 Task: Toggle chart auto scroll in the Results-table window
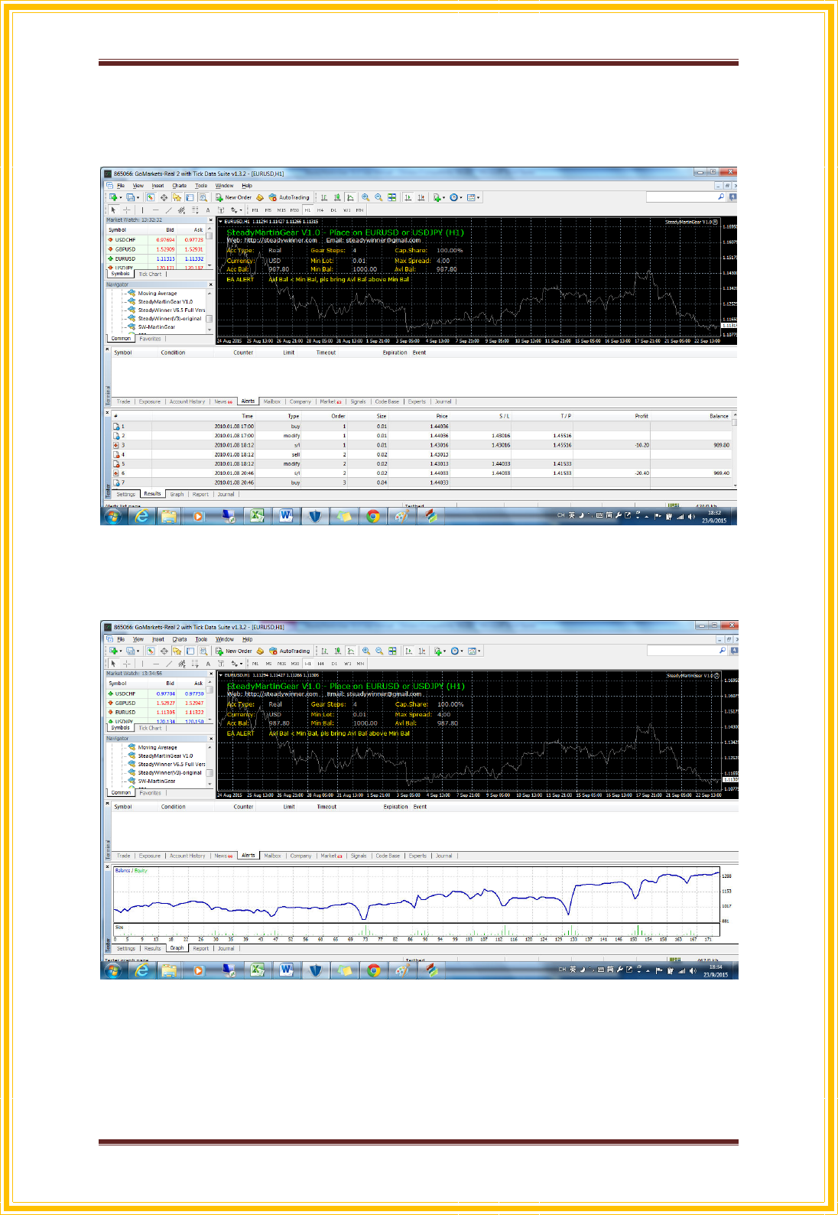point(408,197)
